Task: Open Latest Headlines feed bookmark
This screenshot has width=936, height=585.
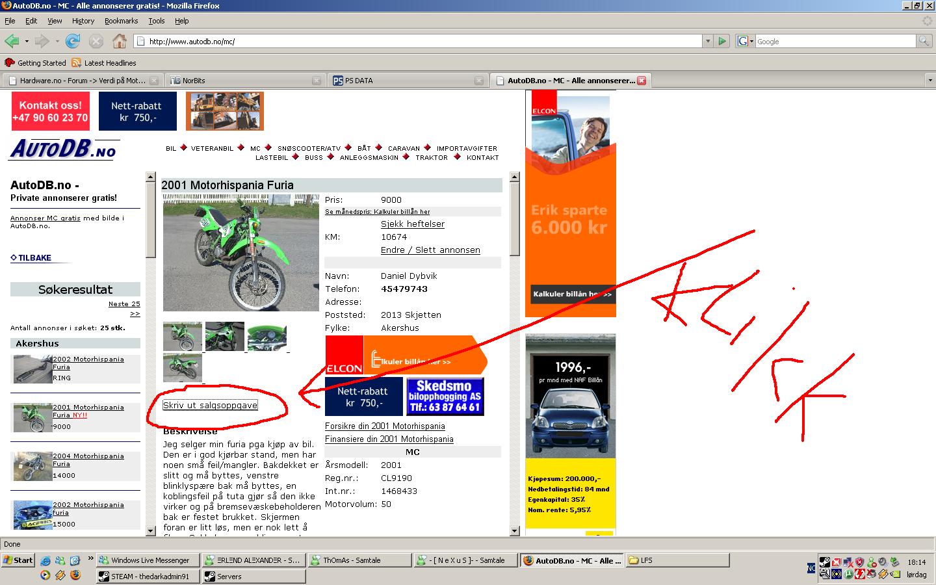Action: coord(104,63)
